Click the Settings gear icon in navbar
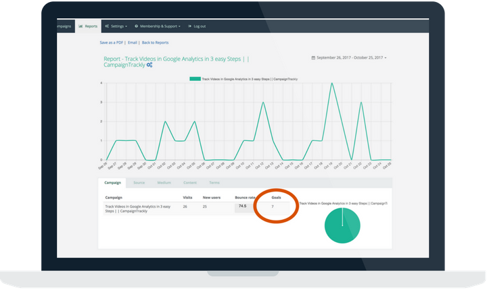The image size is (487, 290). pos(107,26)
